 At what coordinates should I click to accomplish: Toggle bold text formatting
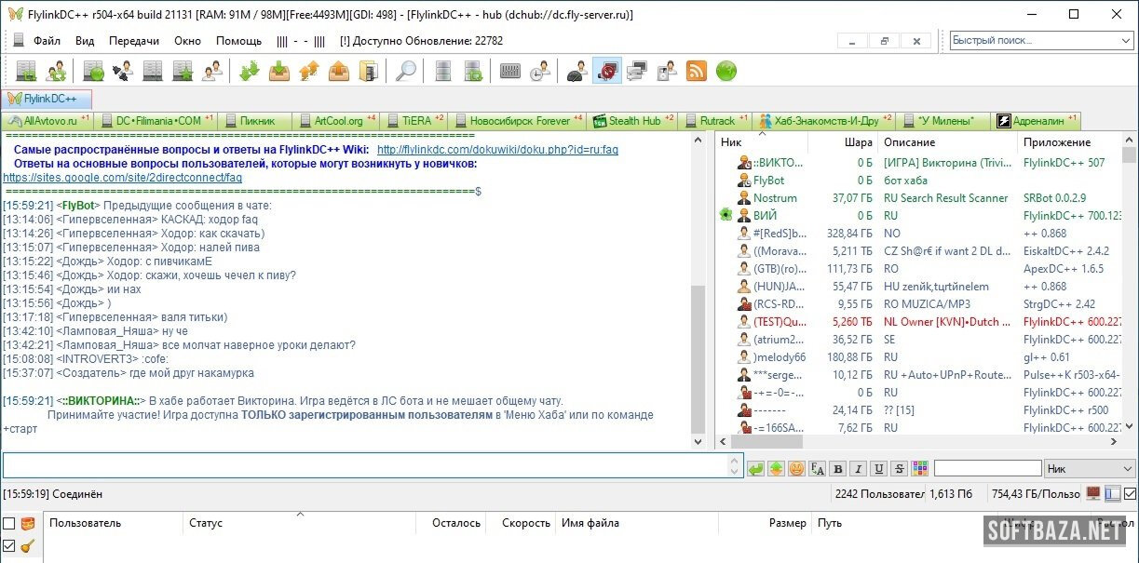[x=837, y=468]
